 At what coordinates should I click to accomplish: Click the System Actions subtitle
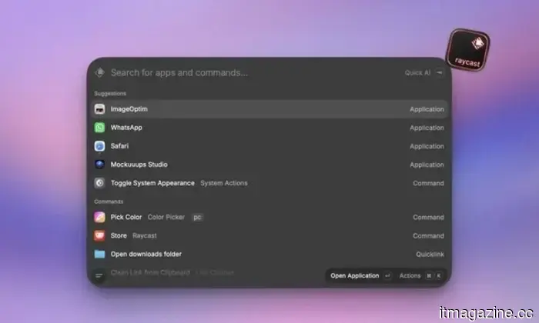pyautogui.click(x=224, y=183)
